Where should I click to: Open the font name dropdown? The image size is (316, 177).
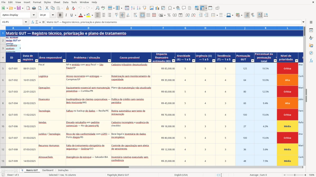[33, 15]
